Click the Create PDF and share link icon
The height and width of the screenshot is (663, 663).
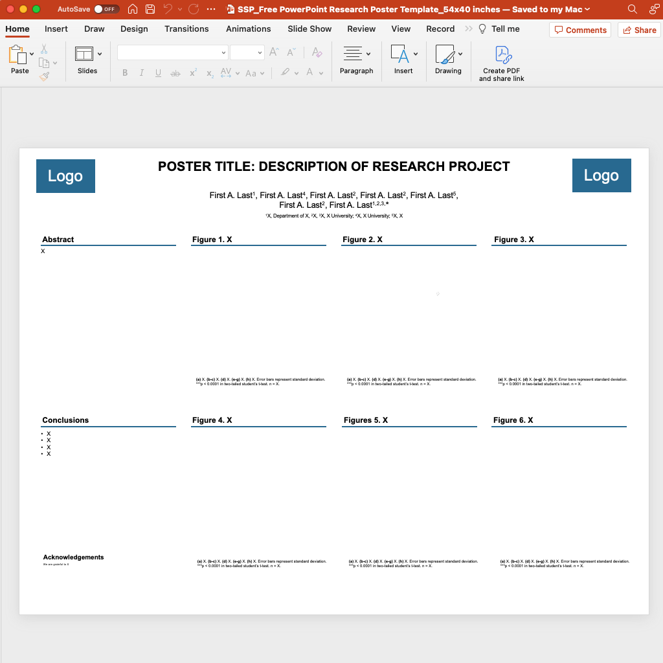tap(501, 62)
